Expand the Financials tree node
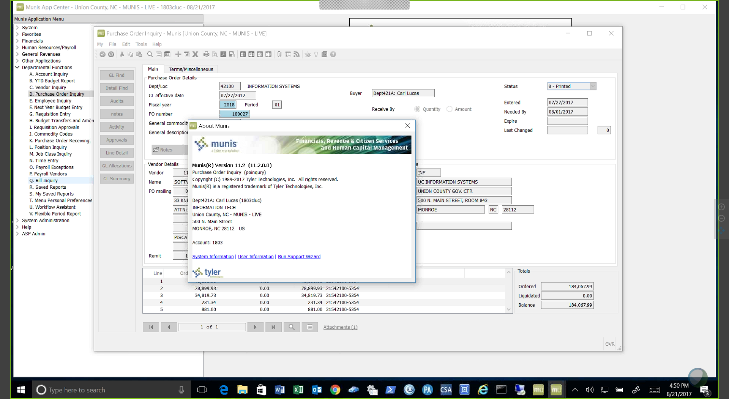Image resolution: width=729 pixels, height=399 pixels. tap(17, 41)
